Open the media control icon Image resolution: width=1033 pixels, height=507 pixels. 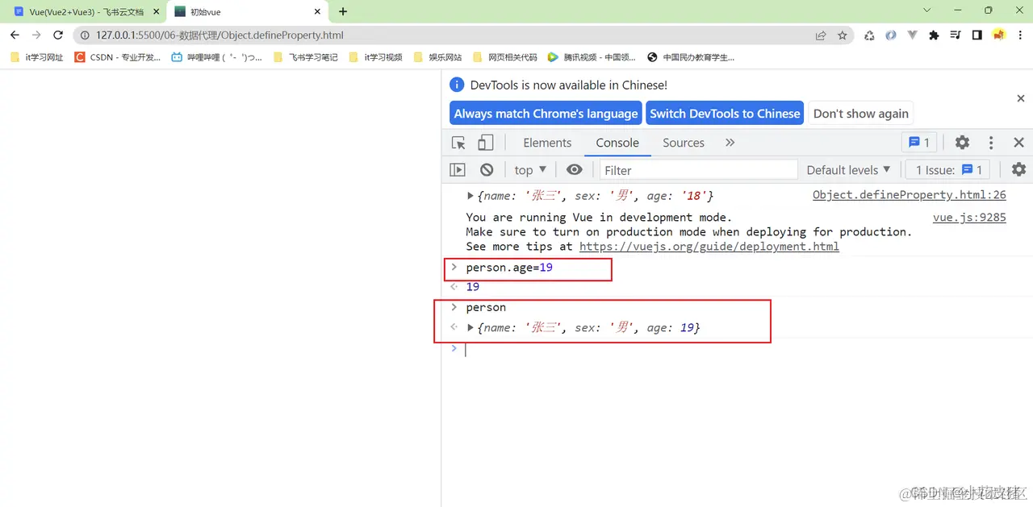point(956,35)
